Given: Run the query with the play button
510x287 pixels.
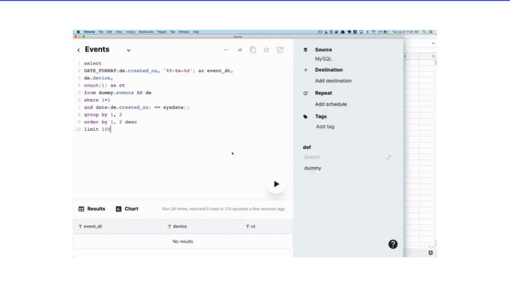Looking at the screenshot, I should click(276, 184).
